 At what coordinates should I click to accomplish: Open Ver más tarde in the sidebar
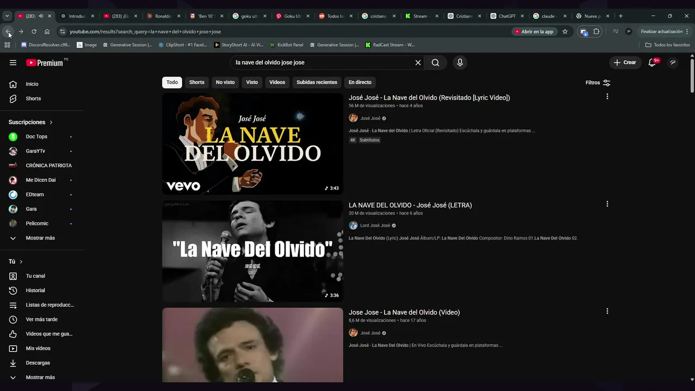tap(42, 319)
